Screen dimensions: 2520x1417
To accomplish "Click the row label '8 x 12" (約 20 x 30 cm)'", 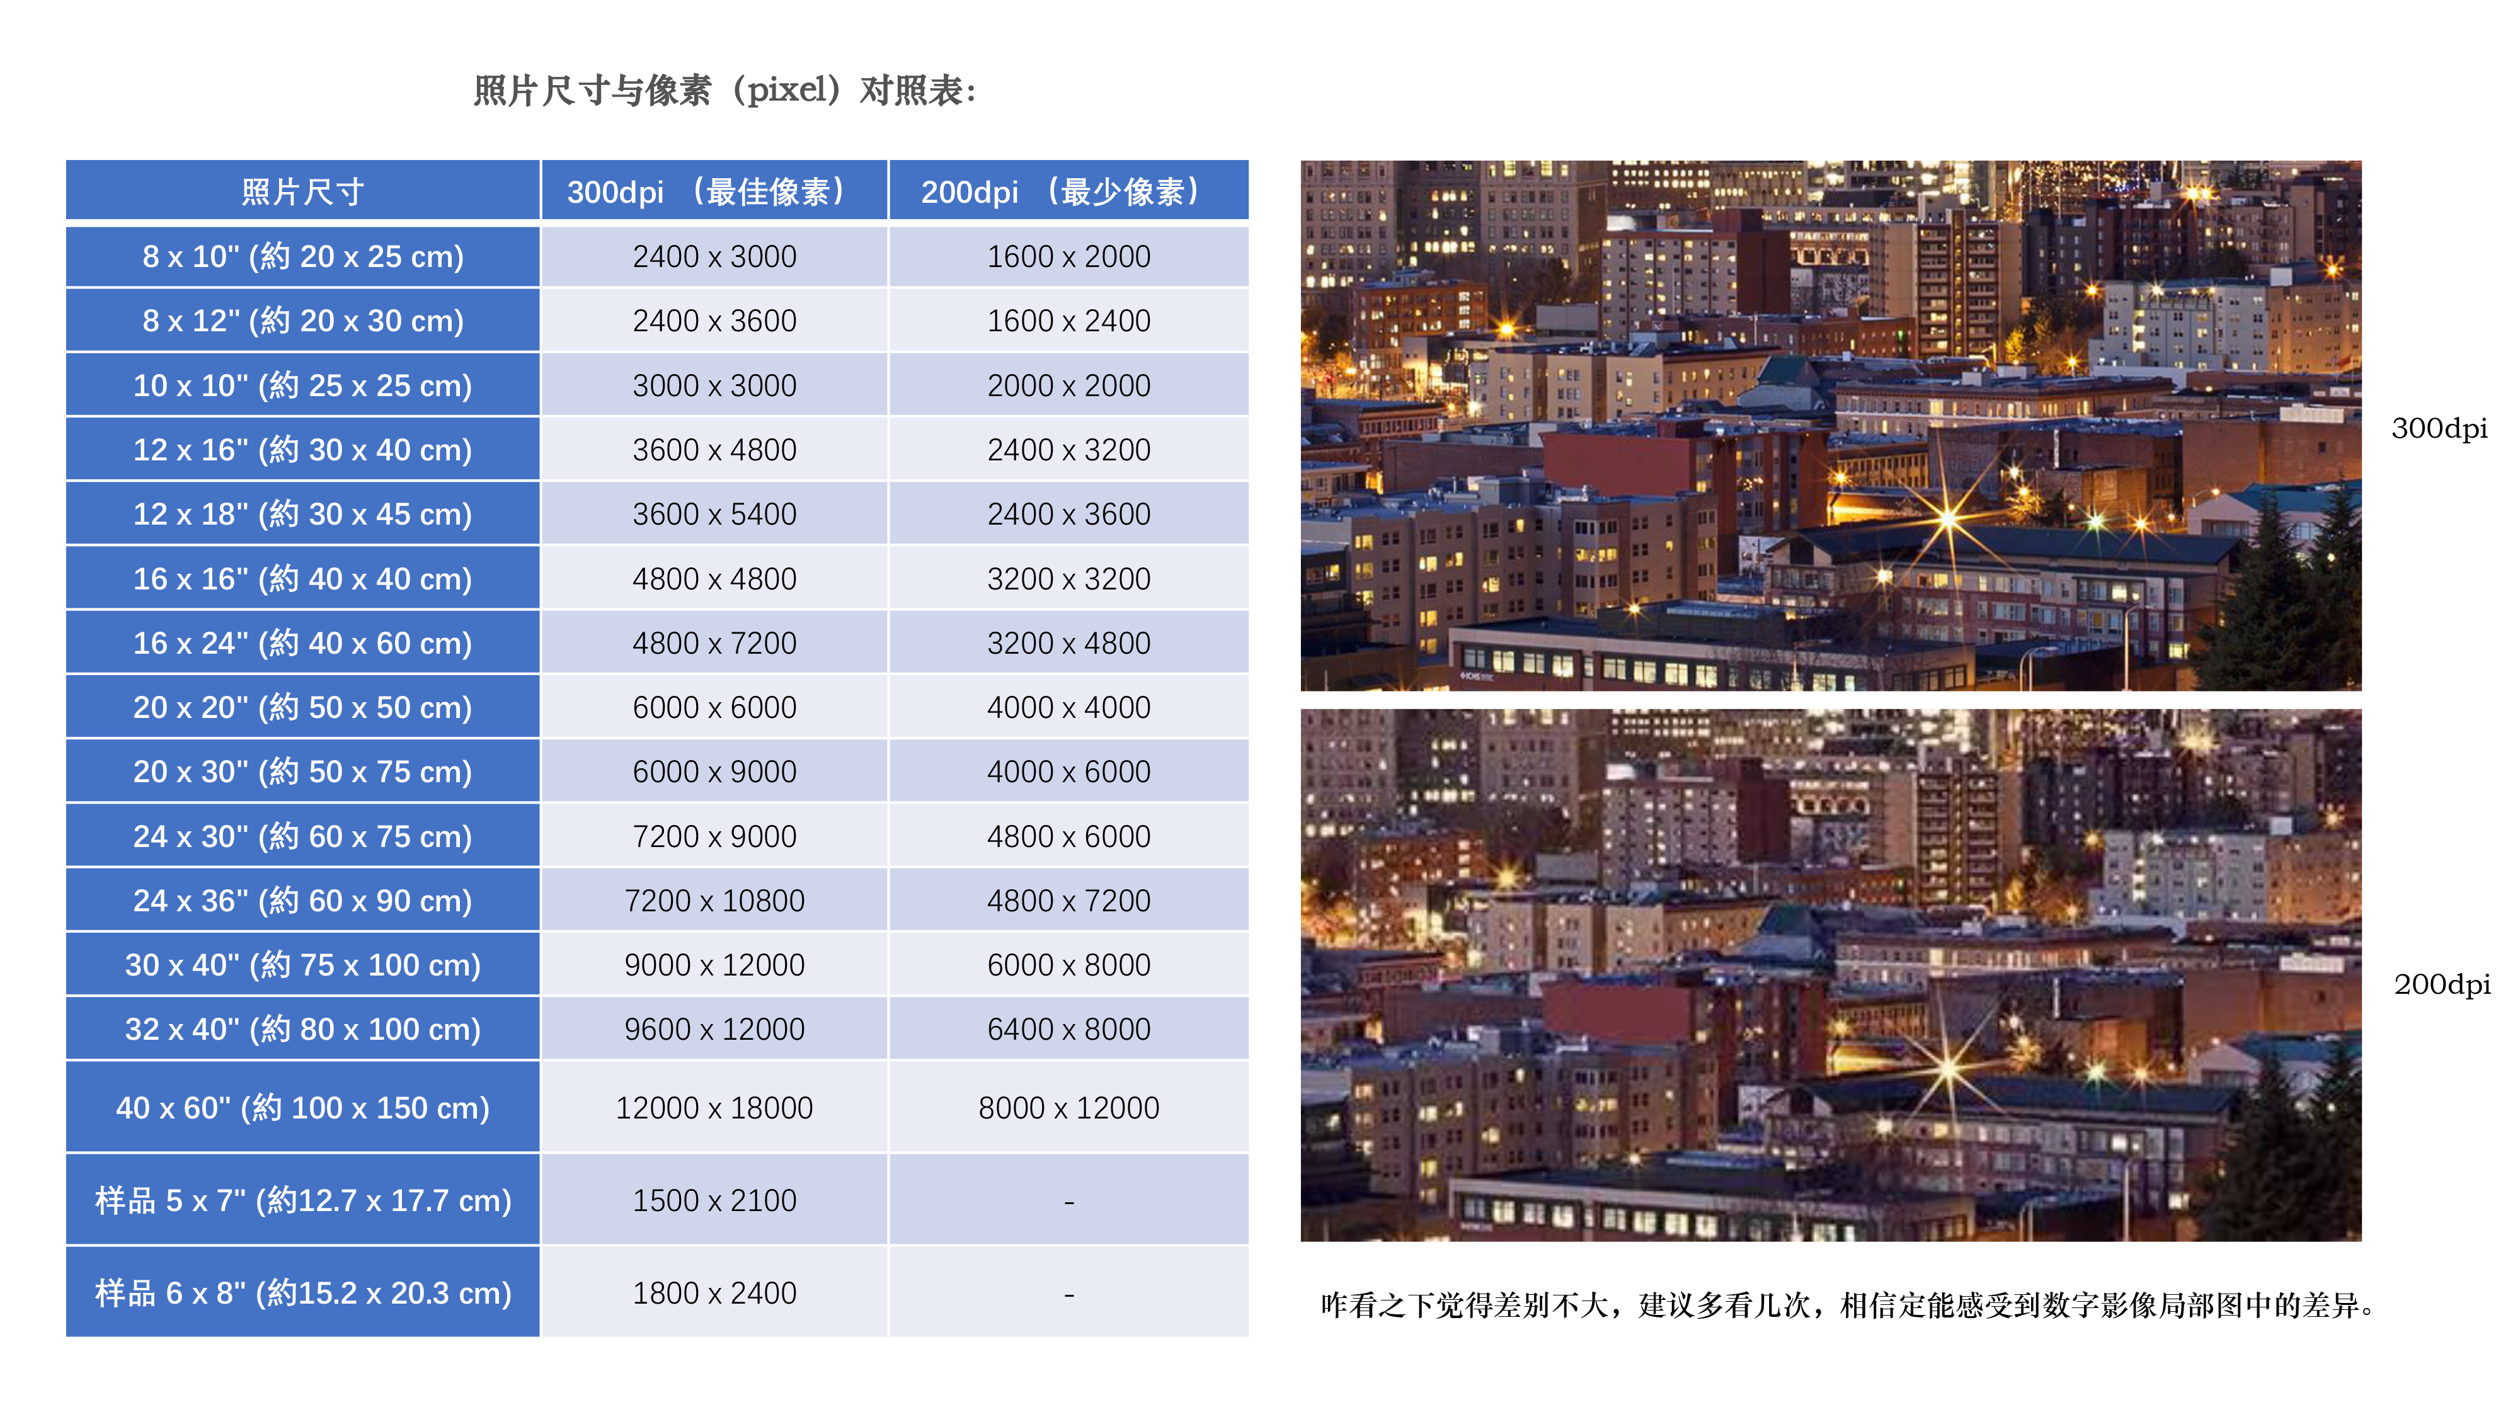I will click(302, 321).
